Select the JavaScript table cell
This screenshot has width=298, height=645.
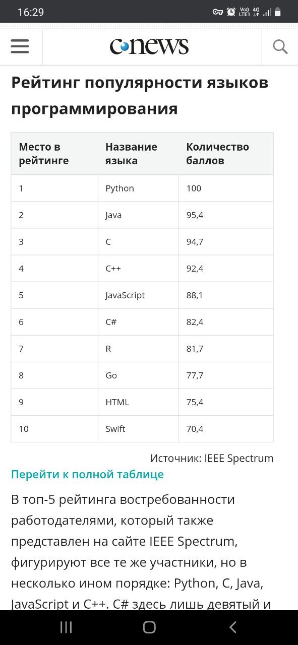(x=138, y=295)
